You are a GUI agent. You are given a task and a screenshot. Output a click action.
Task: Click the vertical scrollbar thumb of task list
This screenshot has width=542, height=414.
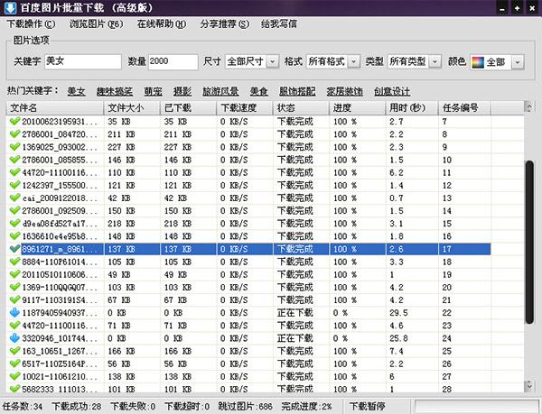pos(528,243)
